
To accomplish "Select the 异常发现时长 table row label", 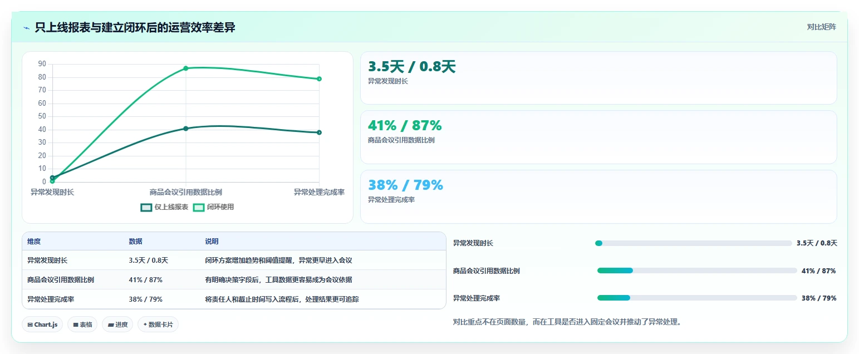I will pos(47,260).
